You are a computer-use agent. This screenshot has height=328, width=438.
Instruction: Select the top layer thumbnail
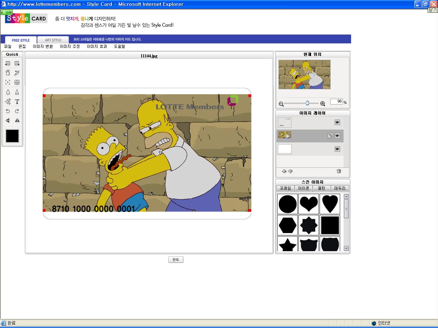[285, 123]
